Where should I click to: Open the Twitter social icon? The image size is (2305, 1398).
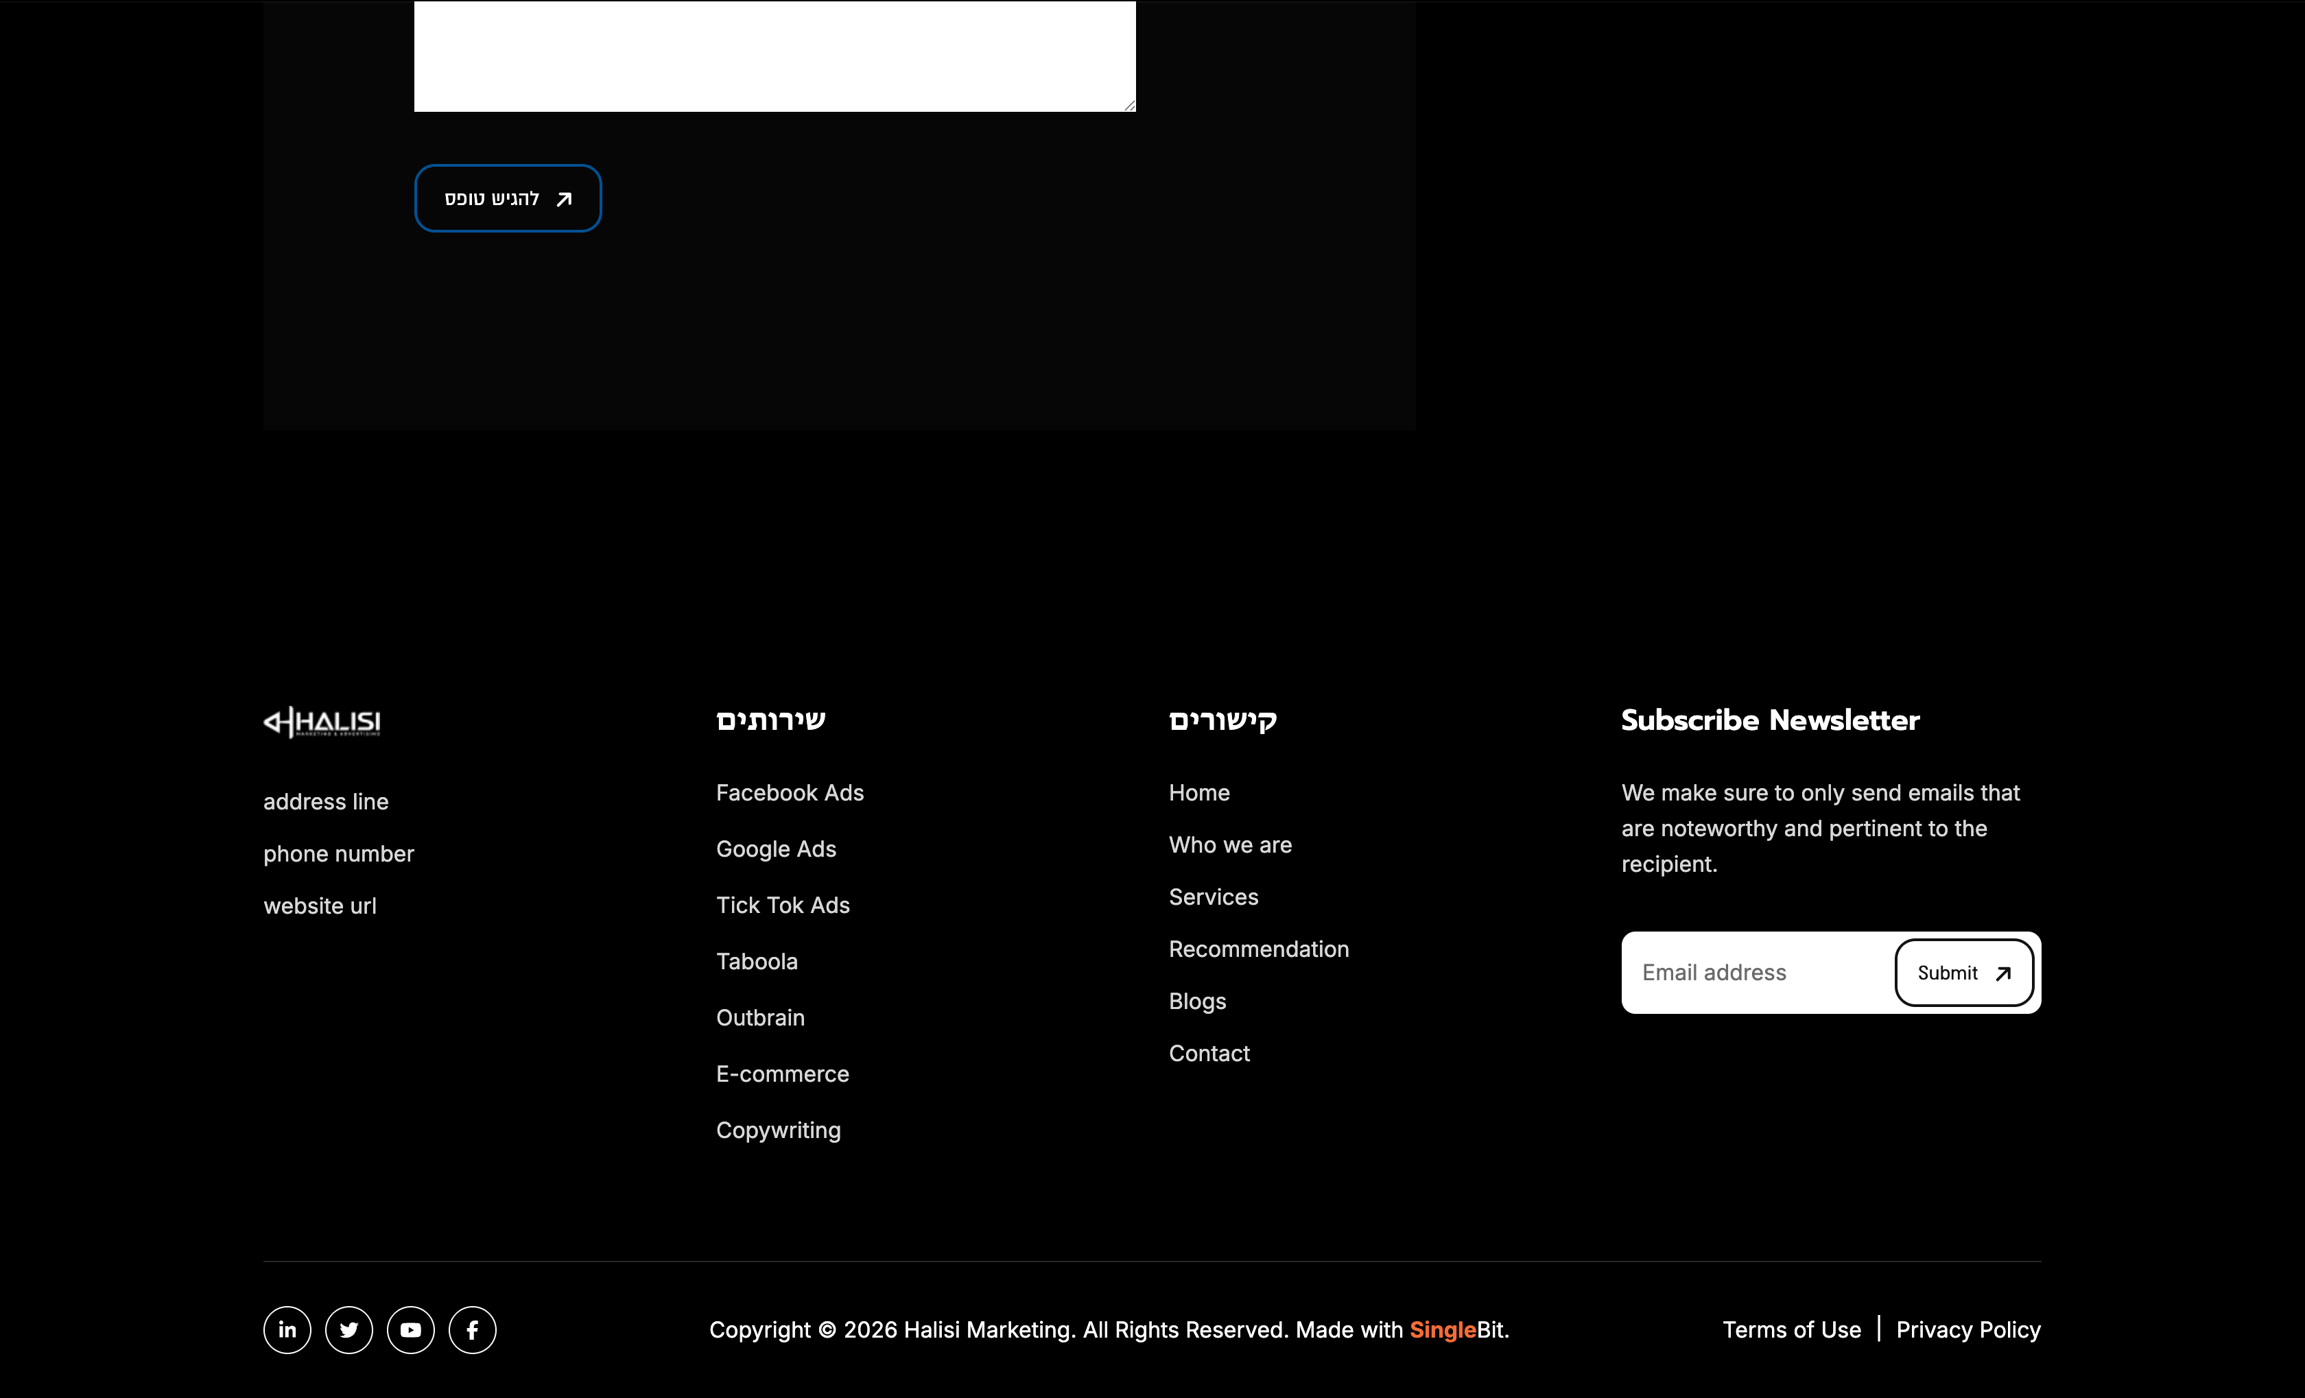coord(349,1329)
